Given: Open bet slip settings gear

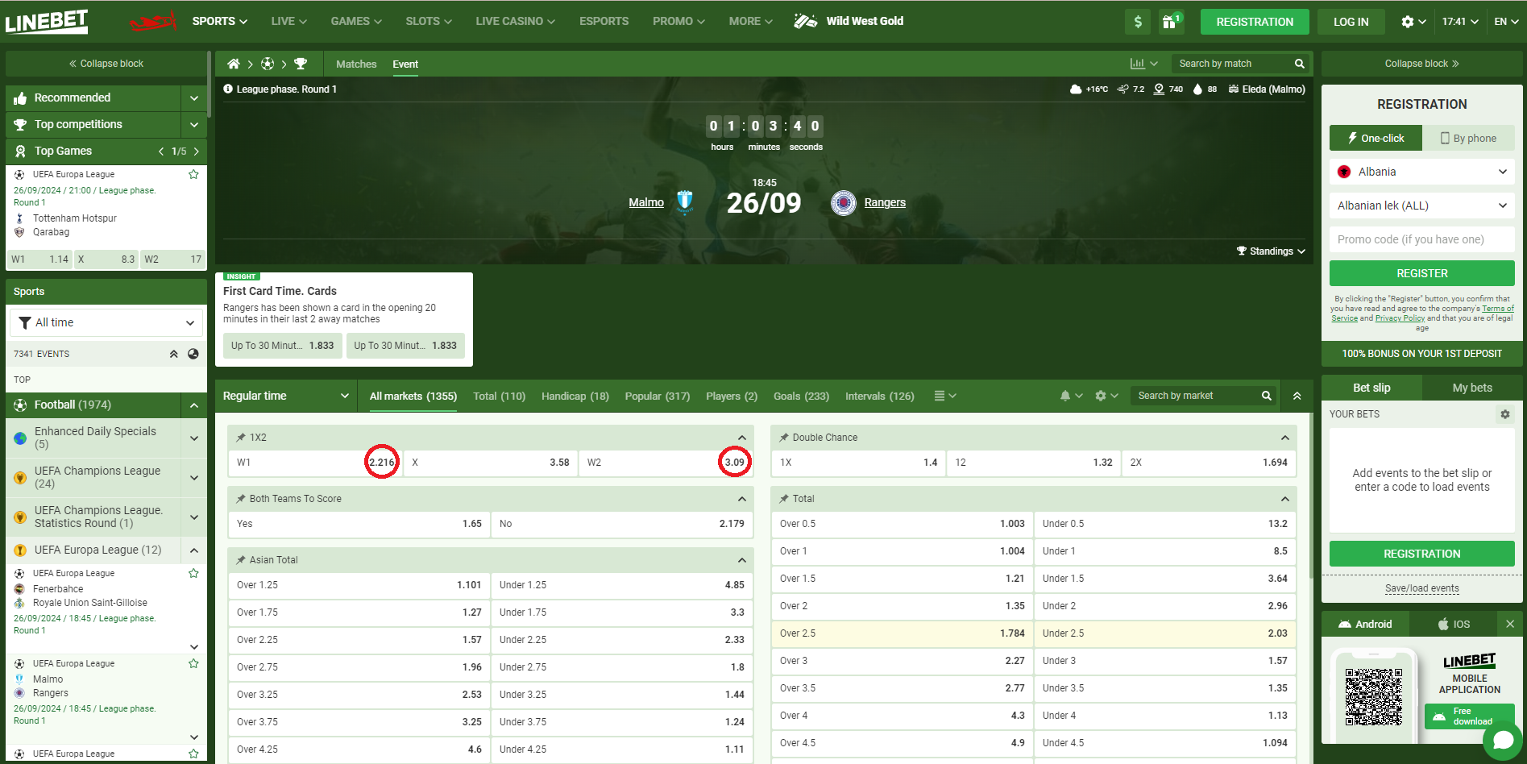Looking at the screenshot, I should tap(1504, 414).
